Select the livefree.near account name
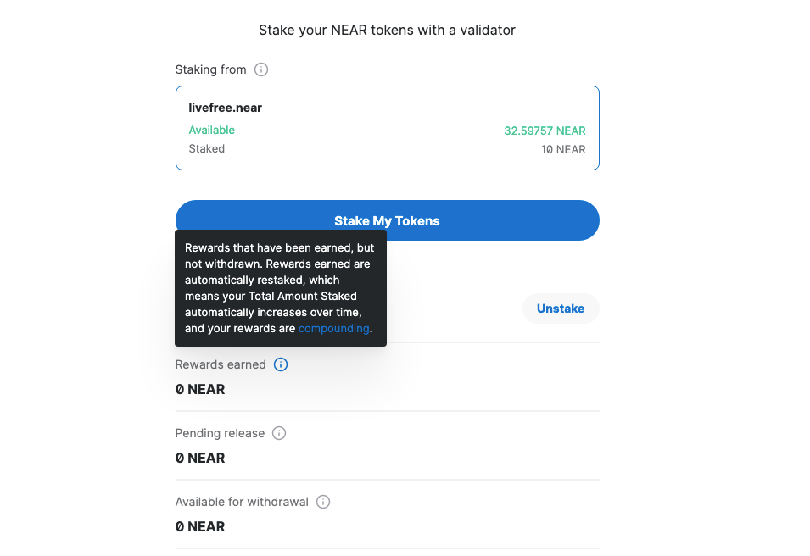The width and height of the screenshot is (810, 556). click(225, 108)
